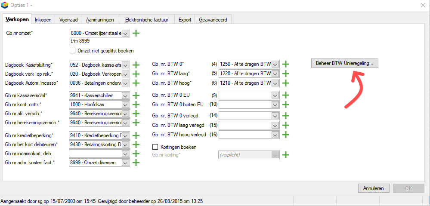Switch to the Inkopen tab
Screen dimensions: 430x206
(43, 20)
